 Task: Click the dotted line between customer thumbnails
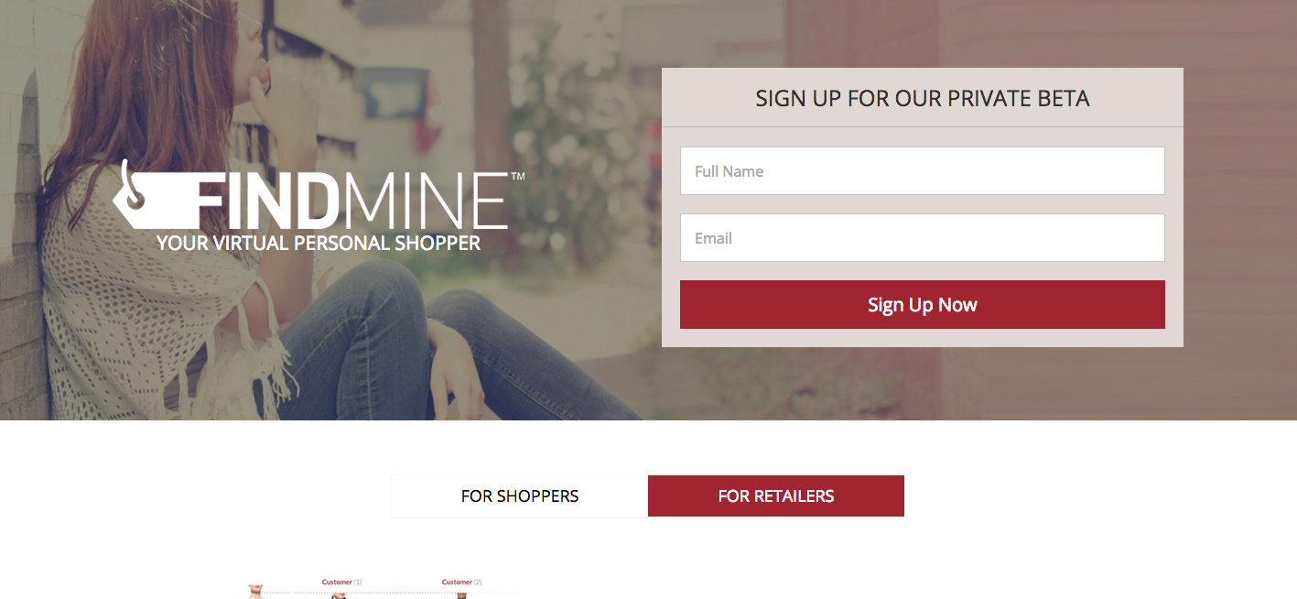coord(384,593)
